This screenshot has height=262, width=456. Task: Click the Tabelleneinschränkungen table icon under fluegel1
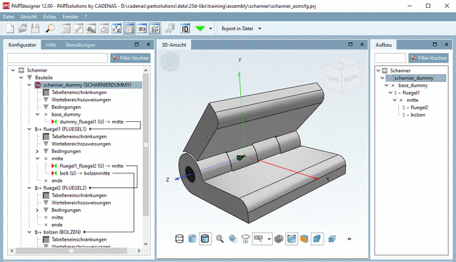point(46,136)
